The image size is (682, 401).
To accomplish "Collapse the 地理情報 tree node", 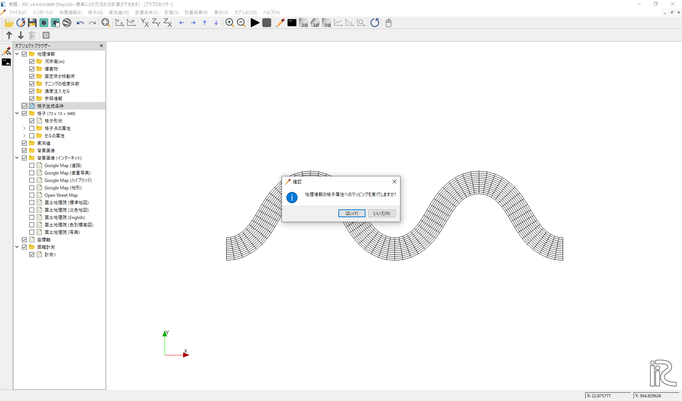I will 17,54.
